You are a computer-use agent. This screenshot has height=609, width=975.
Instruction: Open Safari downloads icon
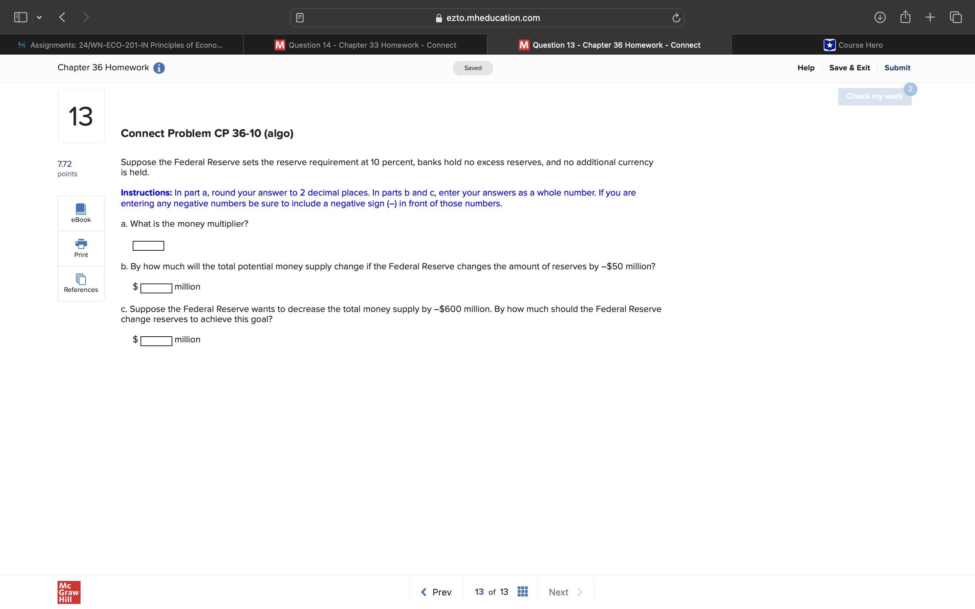click(880, 17)
